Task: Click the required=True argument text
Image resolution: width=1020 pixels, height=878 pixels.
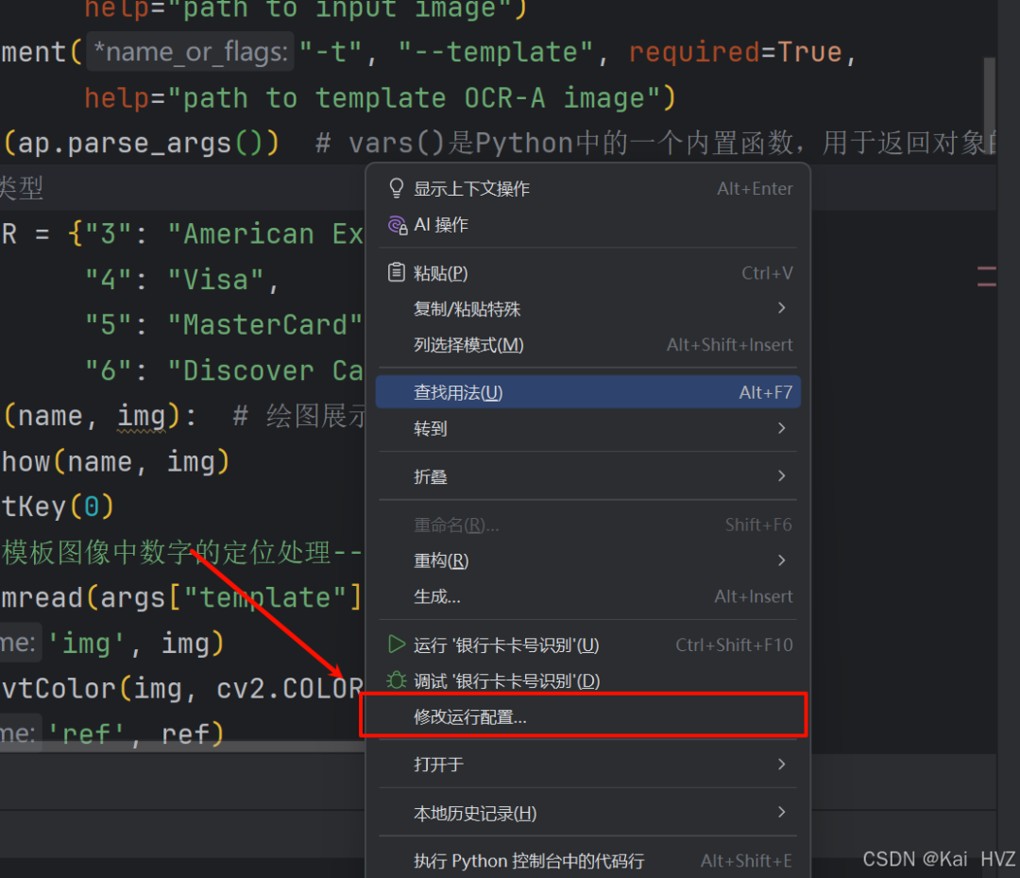Action: (735, 52)
